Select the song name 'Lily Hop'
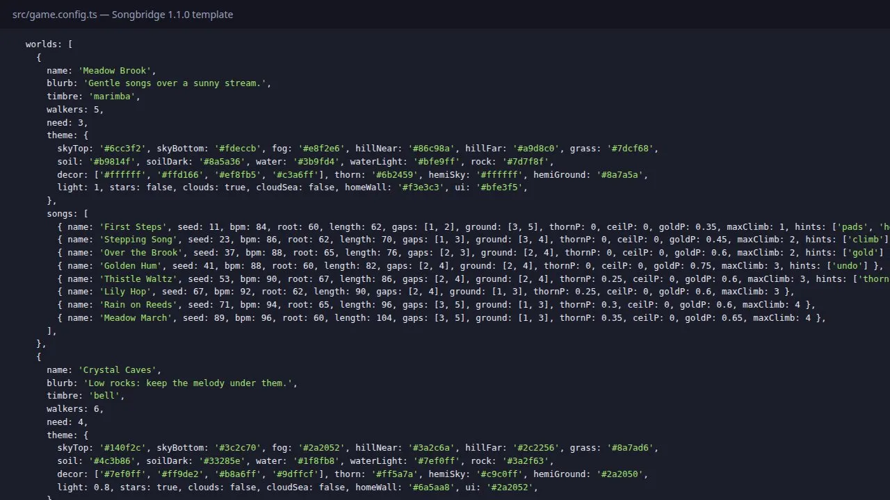 (125, 292)
